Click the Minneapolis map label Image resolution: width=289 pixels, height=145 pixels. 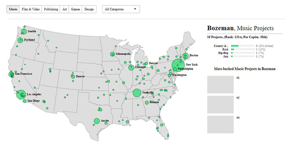pos(123,54)
